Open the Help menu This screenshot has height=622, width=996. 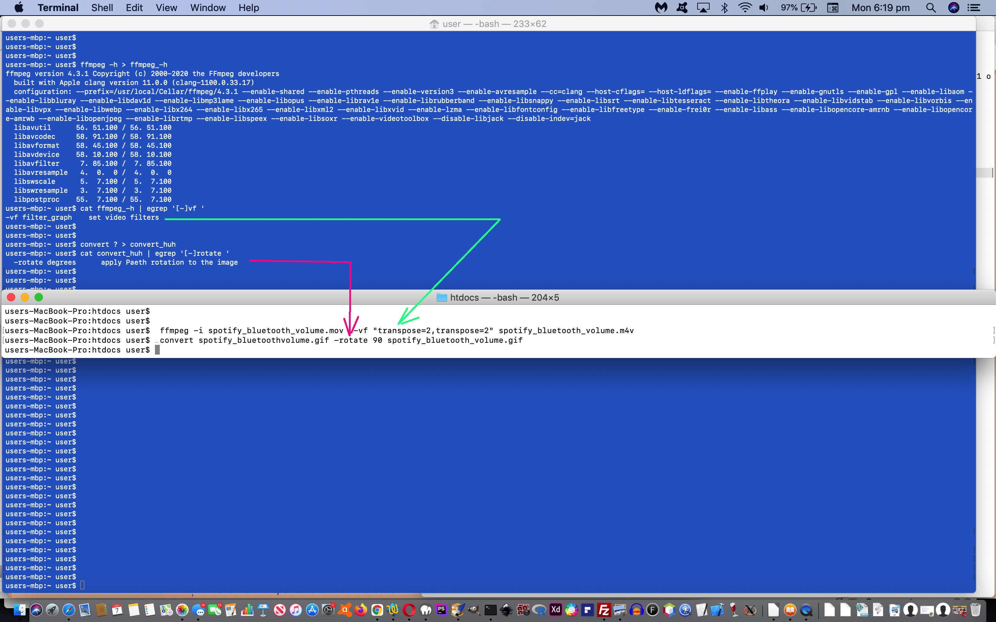pyautogui.click(x=249, y=7)
